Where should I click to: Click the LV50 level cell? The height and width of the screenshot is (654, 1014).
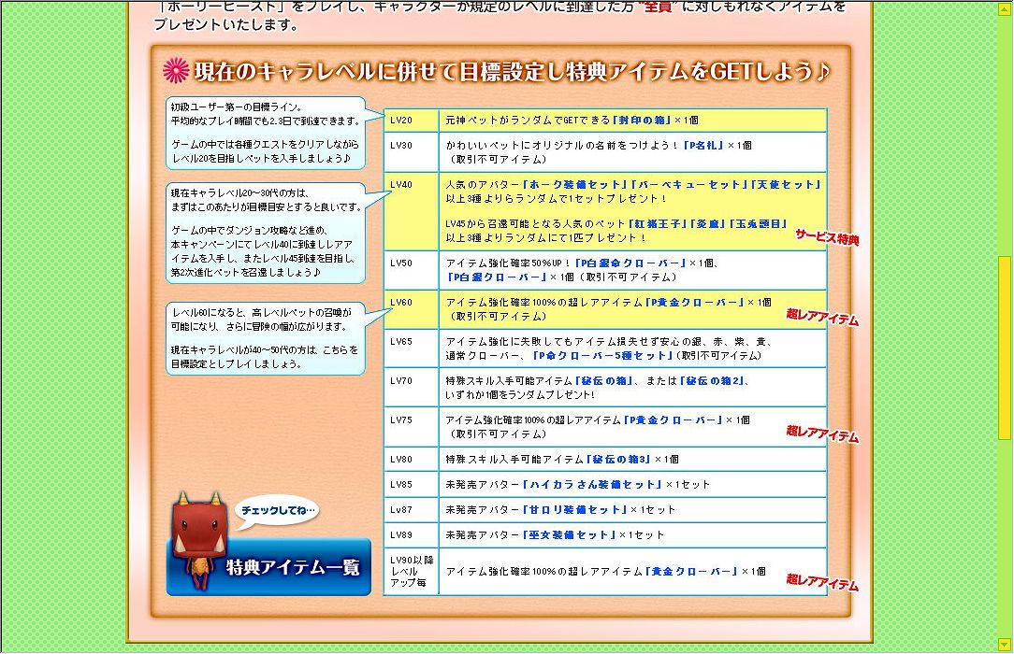[412, 270]
